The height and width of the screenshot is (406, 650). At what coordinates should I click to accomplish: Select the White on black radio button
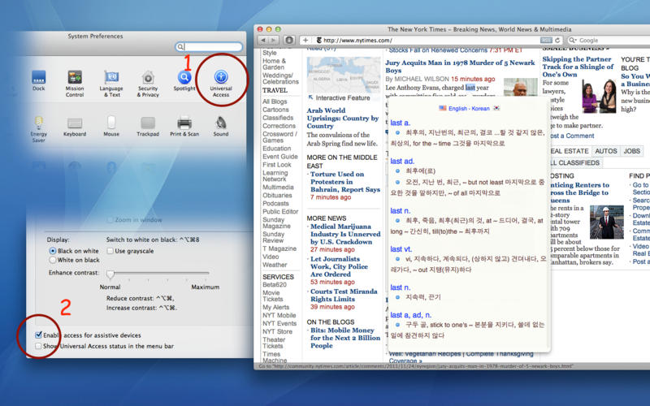coord(53,260)
